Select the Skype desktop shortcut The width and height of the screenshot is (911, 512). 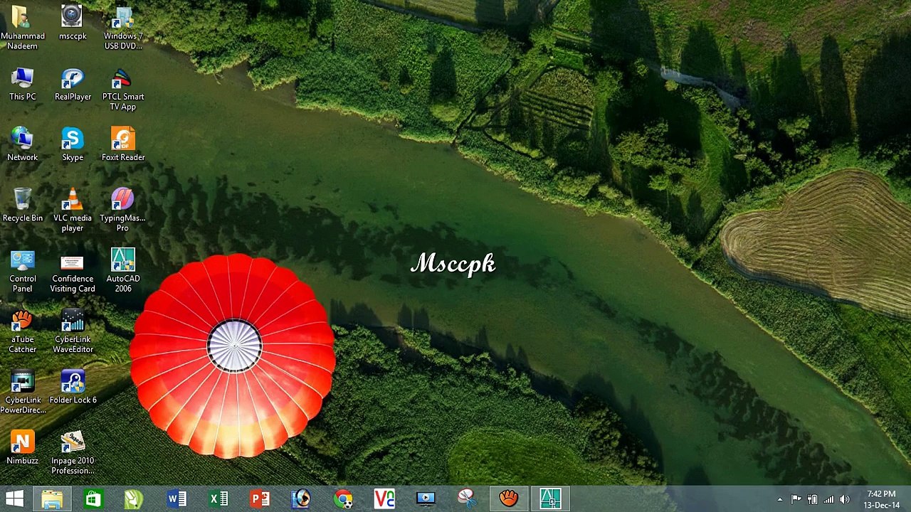pos(73,144)
